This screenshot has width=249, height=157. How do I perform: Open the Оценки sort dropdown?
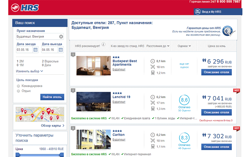184,46
